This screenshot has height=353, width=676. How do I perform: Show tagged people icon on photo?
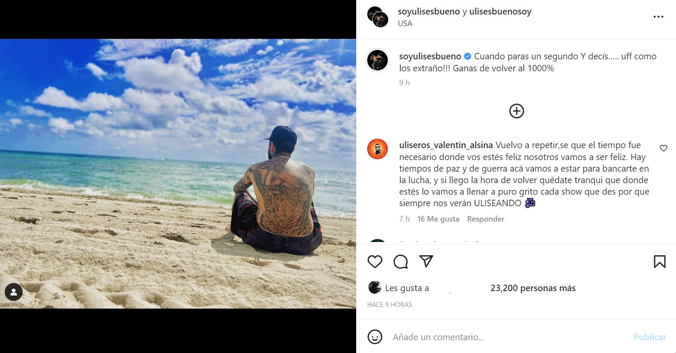14,292
